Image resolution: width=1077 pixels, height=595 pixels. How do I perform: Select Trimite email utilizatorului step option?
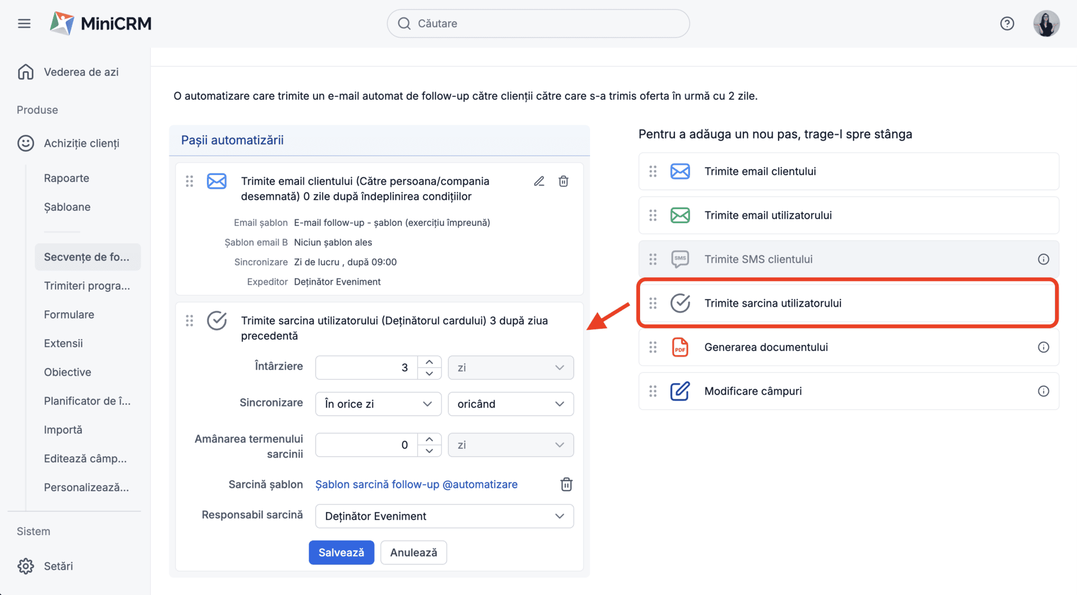848,215
